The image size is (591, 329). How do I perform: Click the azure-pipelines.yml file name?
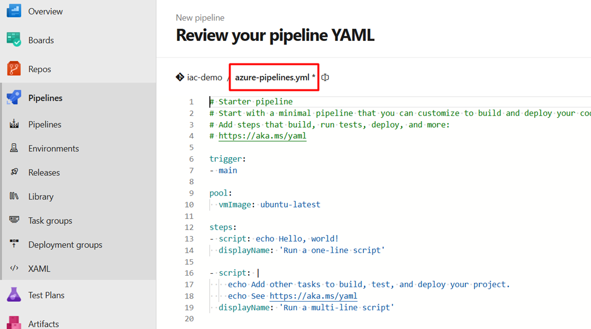point(272,78)
